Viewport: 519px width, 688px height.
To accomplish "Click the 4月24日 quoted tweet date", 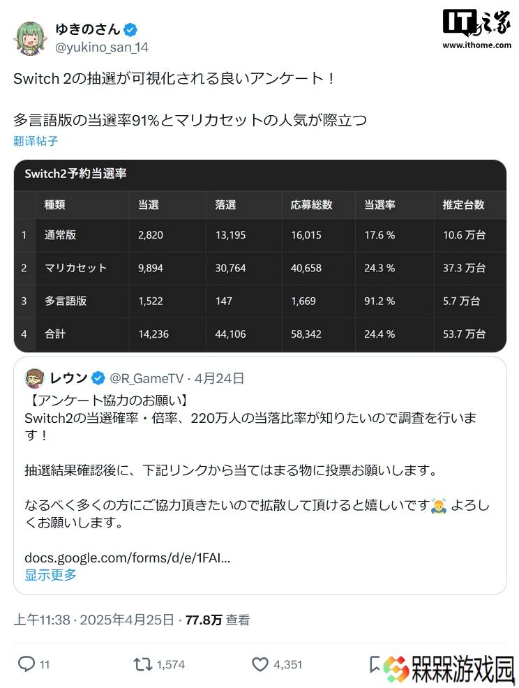I will point(219,378).
